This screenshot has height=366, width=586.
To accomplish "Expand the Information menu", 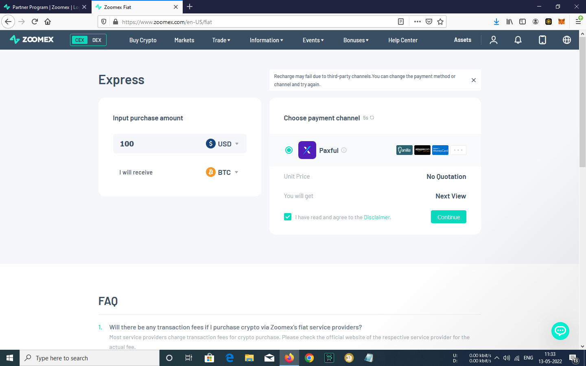I will (x=267, y=40).
